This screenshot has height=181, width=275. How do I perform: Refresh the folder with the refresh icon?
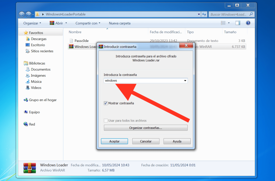pos(204,14)
